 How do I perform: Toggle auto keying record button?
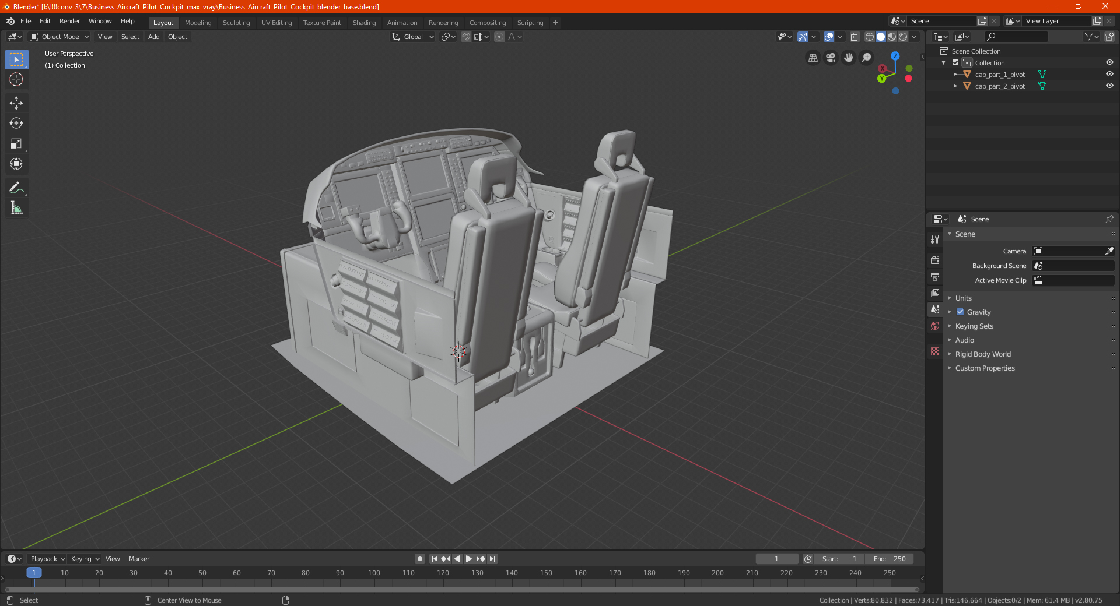click(419, 559)
